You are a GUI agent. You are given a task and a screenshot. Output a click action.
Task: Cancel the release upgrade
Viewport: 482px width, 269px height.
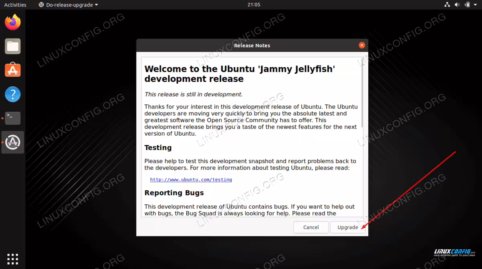311,227
